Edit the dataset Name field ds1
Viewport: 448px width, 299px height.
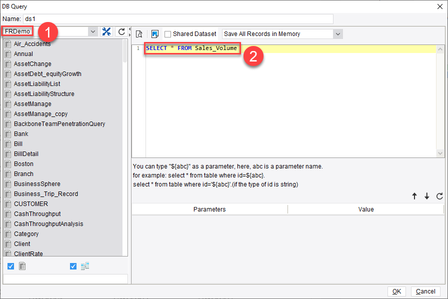click(x=180, y=18)
